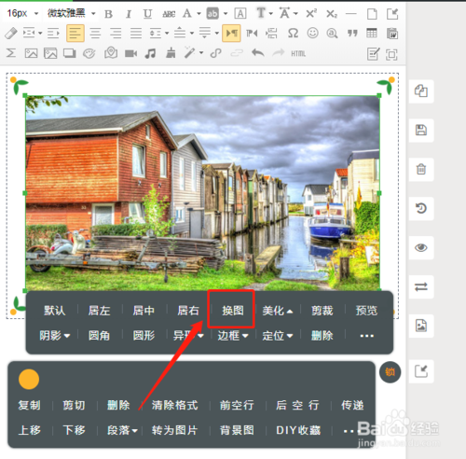The height and width of the screenshot is (459, 466).
Task: Click the insert table icon
Action: click(372, 33)
